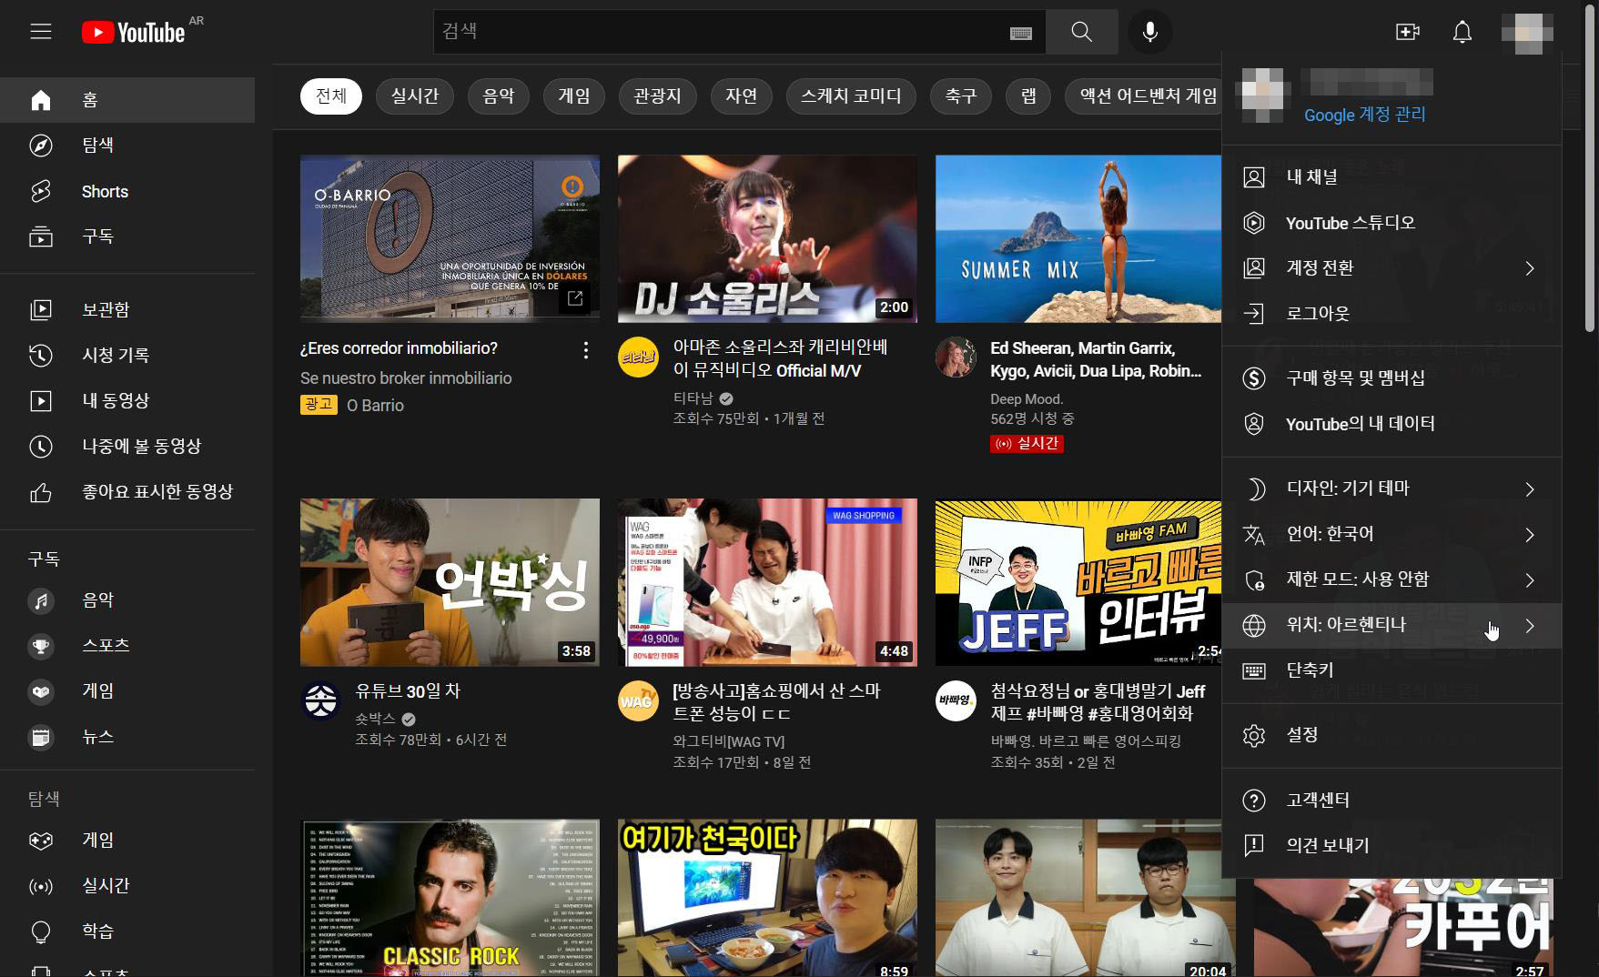Choose 의견 보내기 feedback
This screenshot has height=977, width=1599.
tap(1392, 846)
